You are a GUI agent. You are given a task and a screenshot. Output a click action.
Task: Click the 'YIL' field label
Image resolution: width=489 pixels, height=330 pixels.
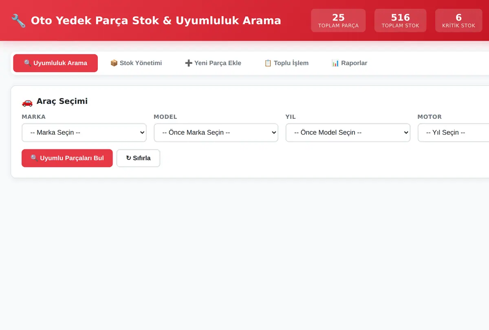[x=291, y=117]
